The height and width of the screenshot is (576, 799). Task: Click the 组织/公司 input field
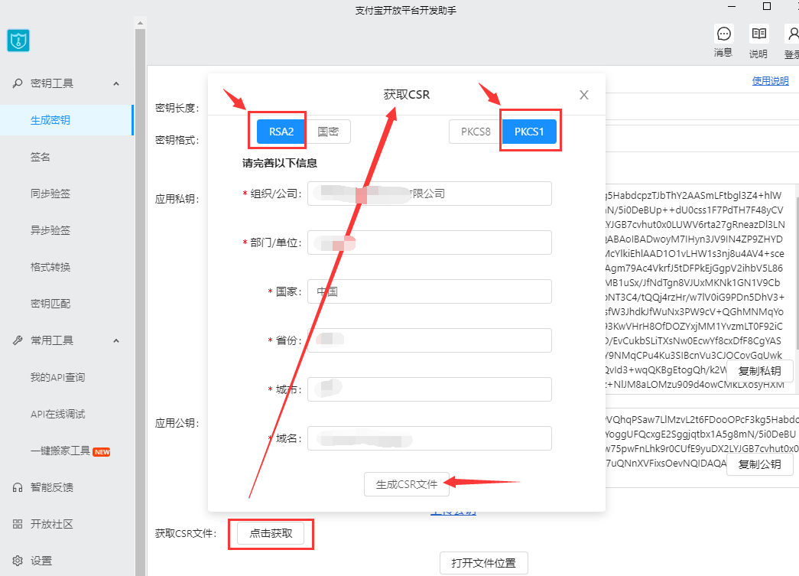click(x=430, y=194)
